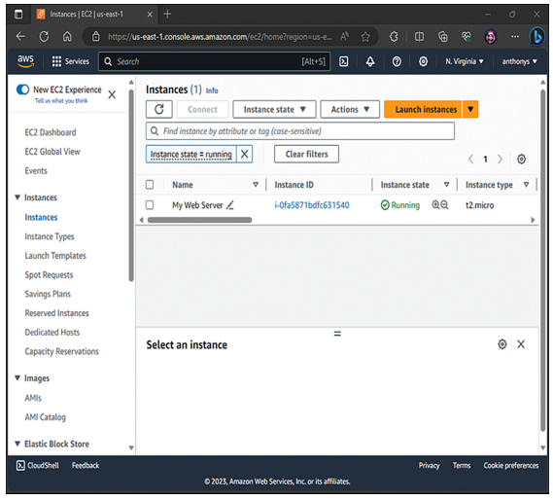Image resolution: width=553 pixels, height=500 pixels.
Task: Toggle the New EC2 Experience switch
Action: pos(22,89)
